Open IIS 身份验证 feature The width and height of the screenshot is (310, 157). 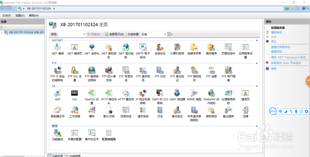point(177,112)
